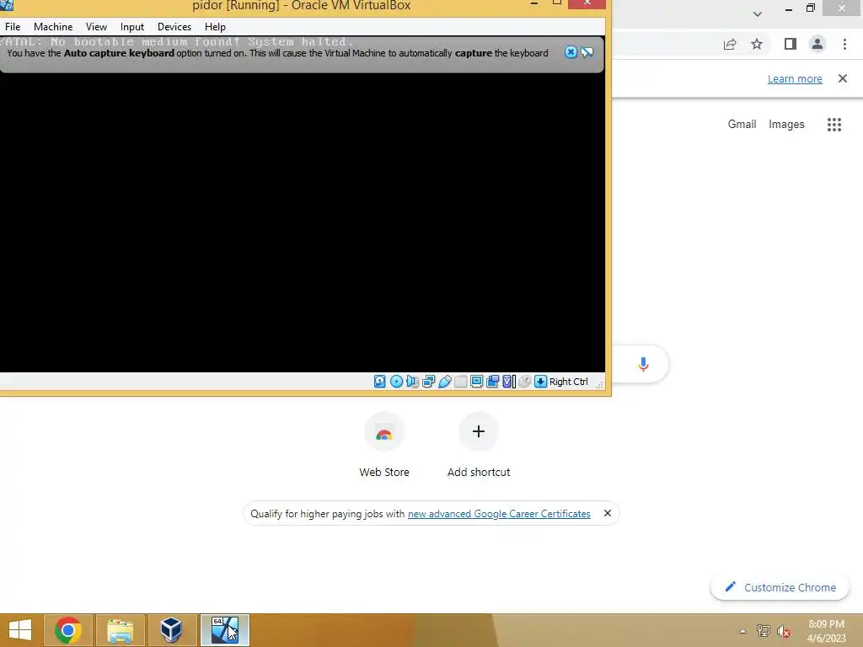The height and width of the screenshot is (647, 863).
Task: Open the Chrome profile avatar
Action: 817,44
